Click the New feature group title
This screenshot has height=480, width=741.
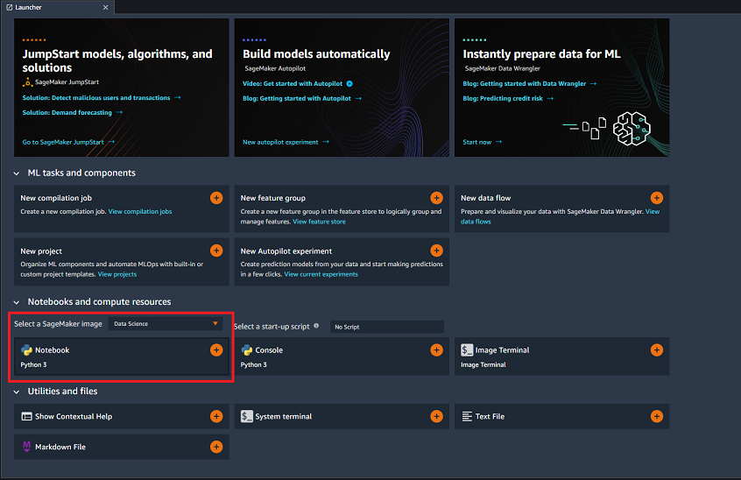(272, 198)
